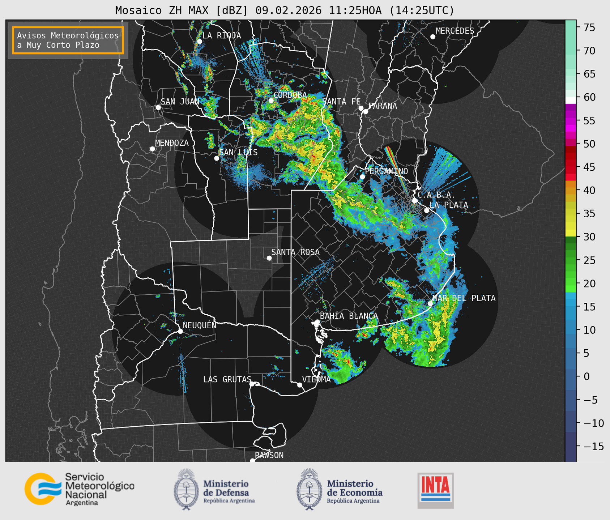The width and height of the screenshot is (610, 520).
Task: Click the C.A.B.A. city marker dot
Action: pos(415,201)
